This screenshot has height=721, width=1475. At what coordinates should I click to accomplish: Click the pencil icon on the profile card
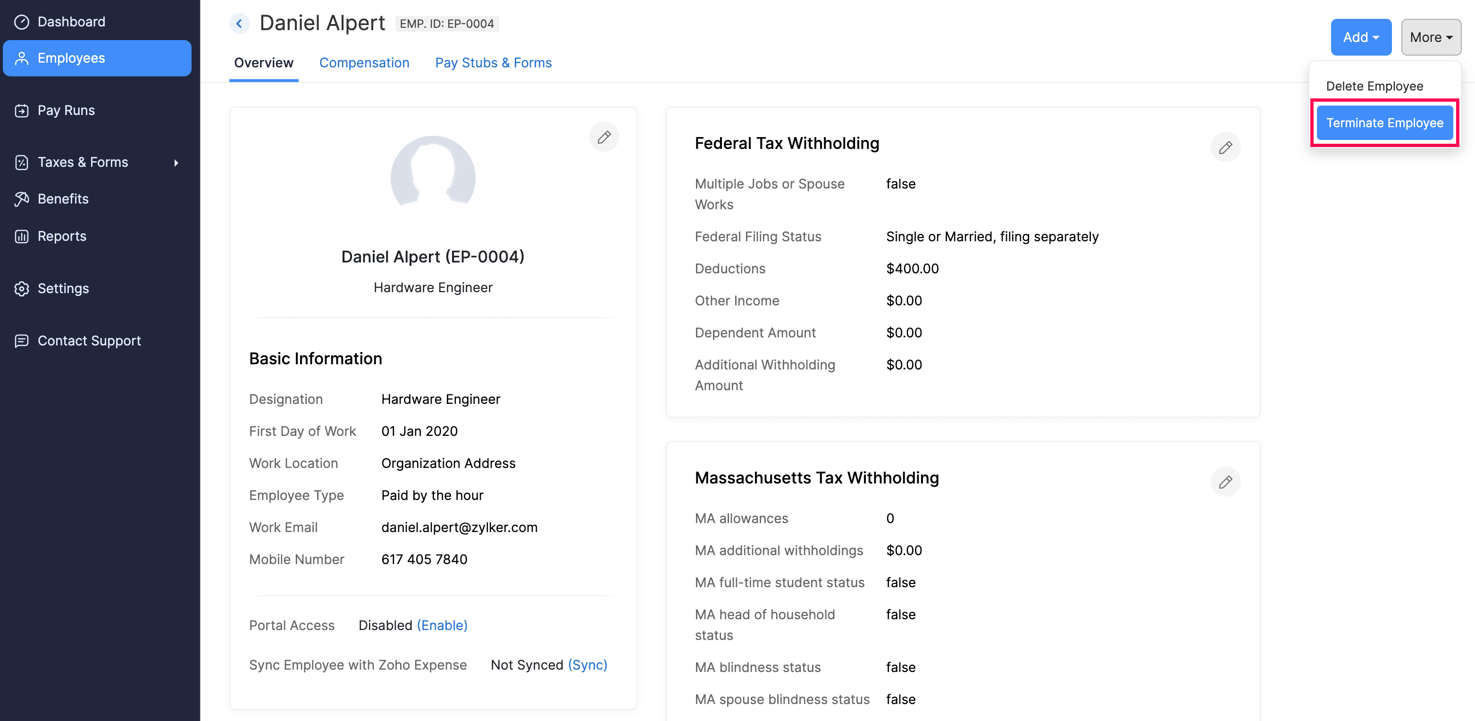tap(603, 137)
